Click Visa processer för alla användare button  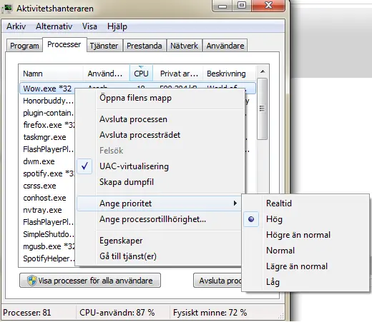(x=90, y=281)
